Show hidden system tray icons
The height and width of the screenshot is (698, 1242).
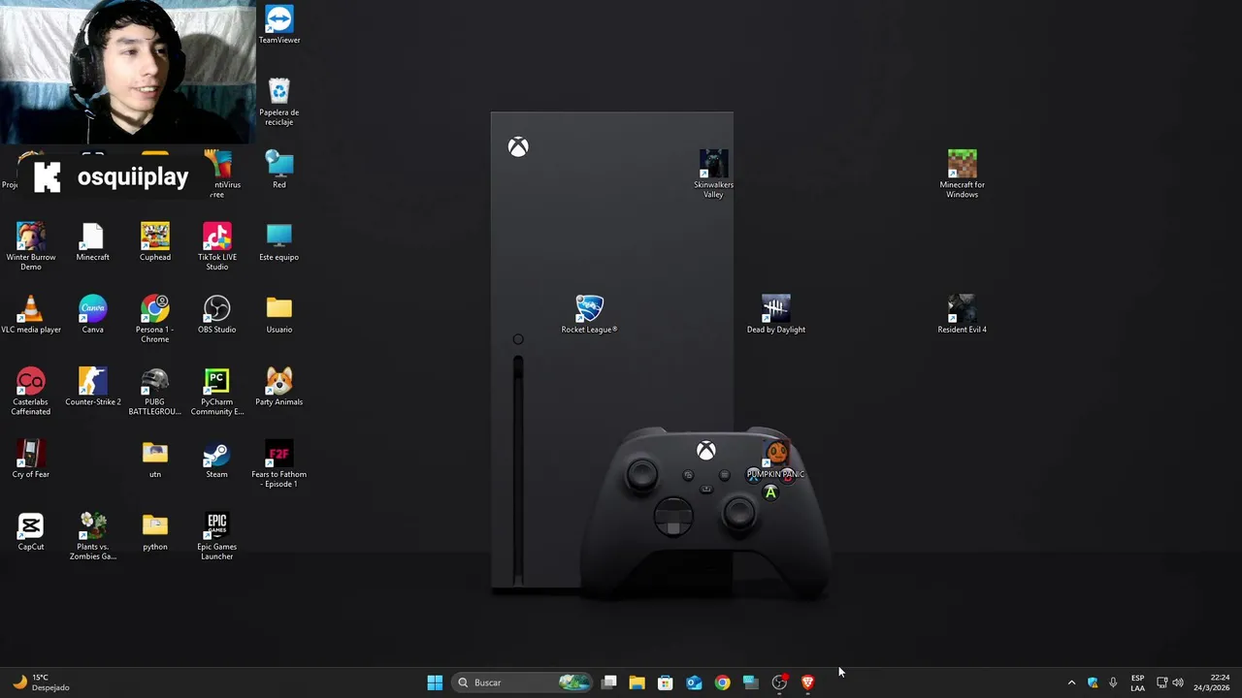1071,682
